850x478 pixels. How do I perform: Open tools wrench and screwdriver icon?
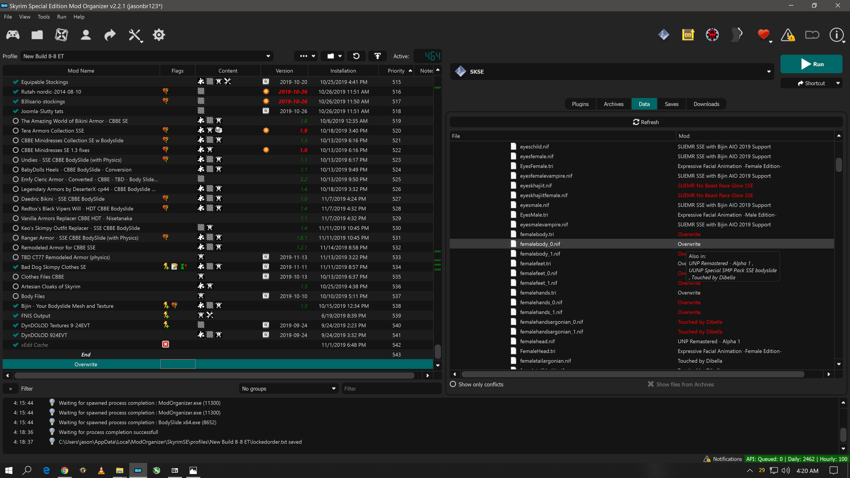coord(135,35)
